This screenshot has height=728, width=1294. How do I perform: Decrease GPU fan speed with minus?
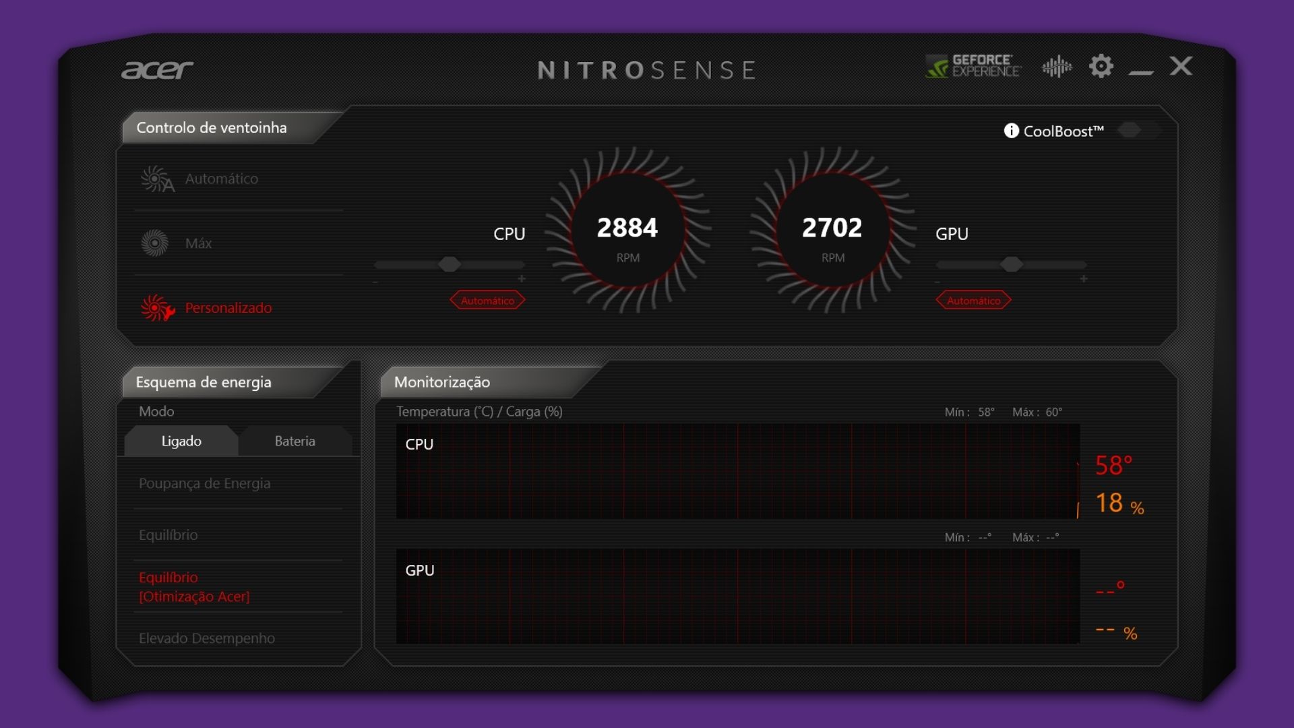click(x=937, y=281)
